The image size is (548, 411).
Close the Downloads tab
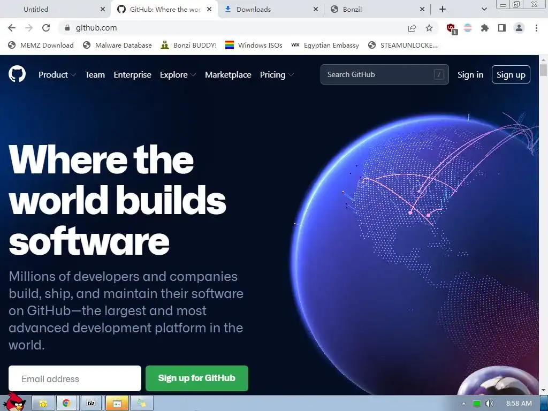316,10
